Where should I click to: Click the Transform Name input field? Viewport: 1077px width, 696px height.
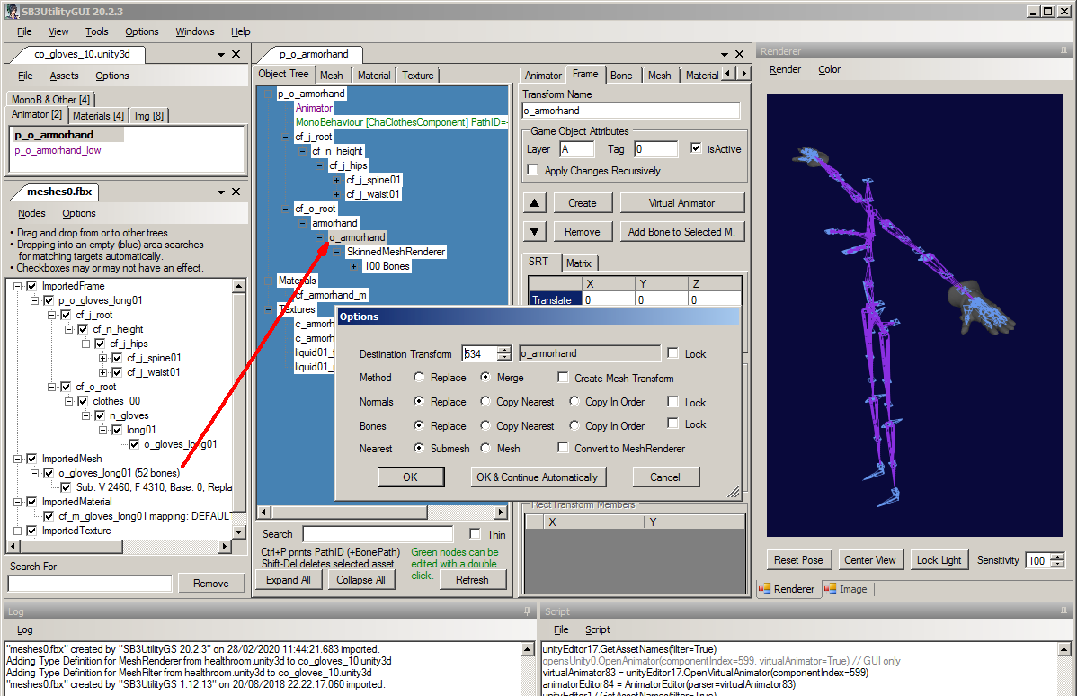630,111
